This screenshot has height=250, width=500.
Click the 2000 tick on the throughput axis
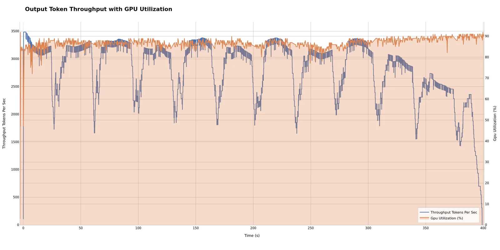[15, 114]
